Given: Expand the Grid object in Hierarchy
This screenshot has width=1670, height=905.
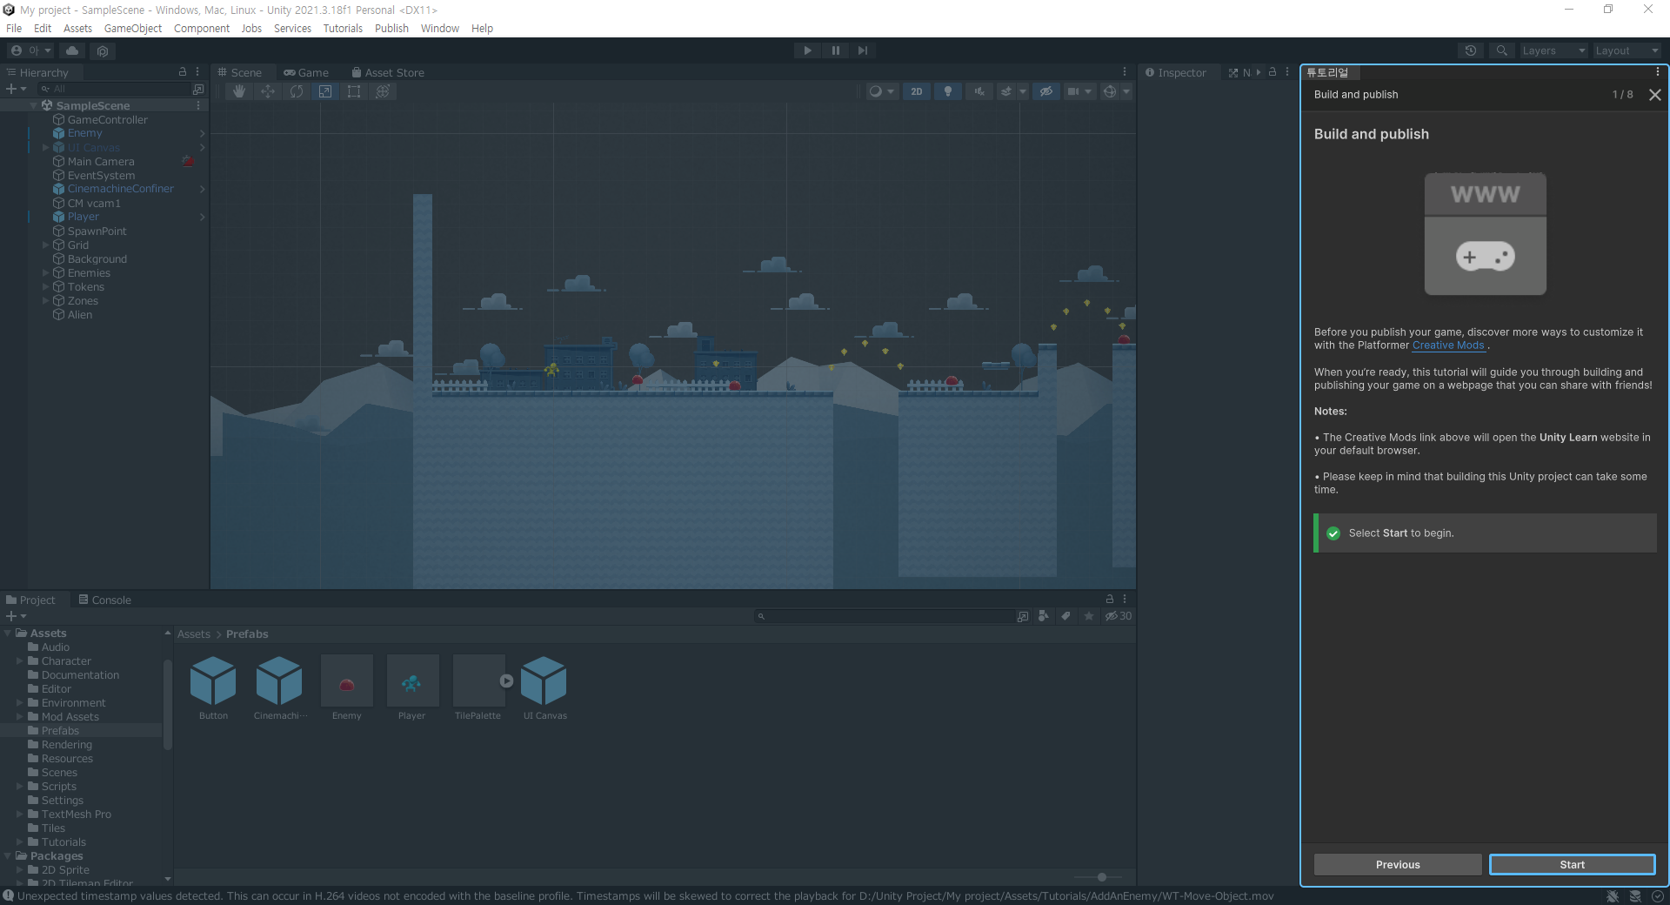Looking at the screenshot, I should pyautogui.click(x=46, y=245).
